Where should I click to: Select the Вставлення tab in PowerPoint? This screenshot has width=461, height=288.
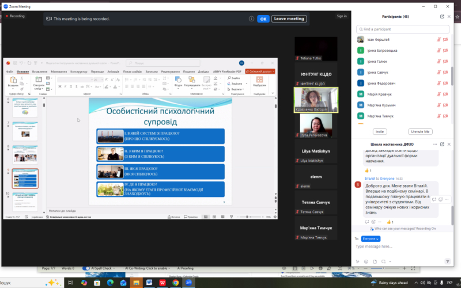[40, 71]
